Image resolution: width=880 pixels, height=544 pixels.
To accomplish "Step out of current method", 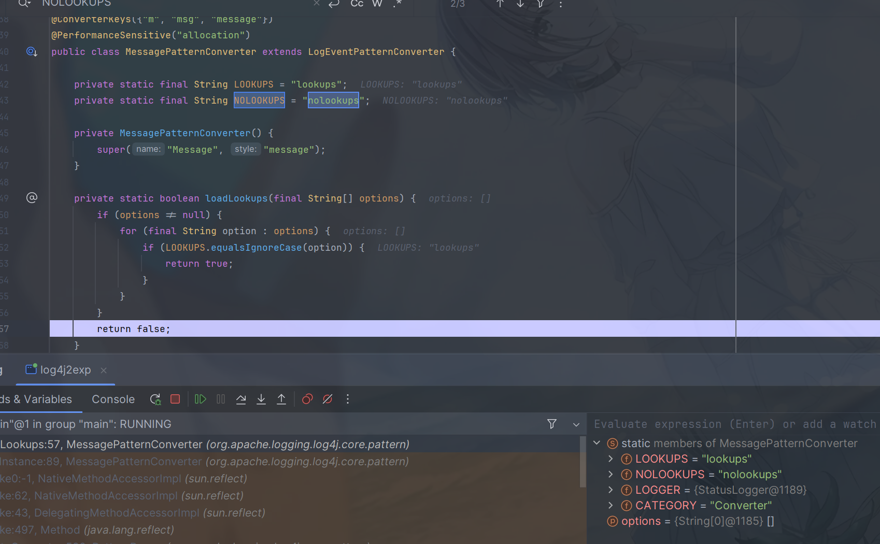I will (x=281, y=399).
